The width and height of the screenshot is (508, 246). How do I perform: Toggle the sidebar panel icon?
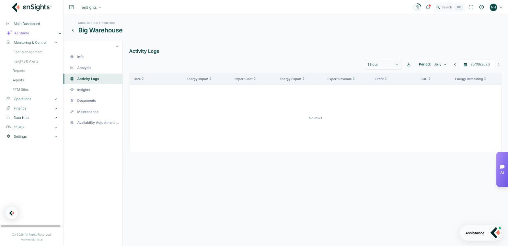pos(72,7)
